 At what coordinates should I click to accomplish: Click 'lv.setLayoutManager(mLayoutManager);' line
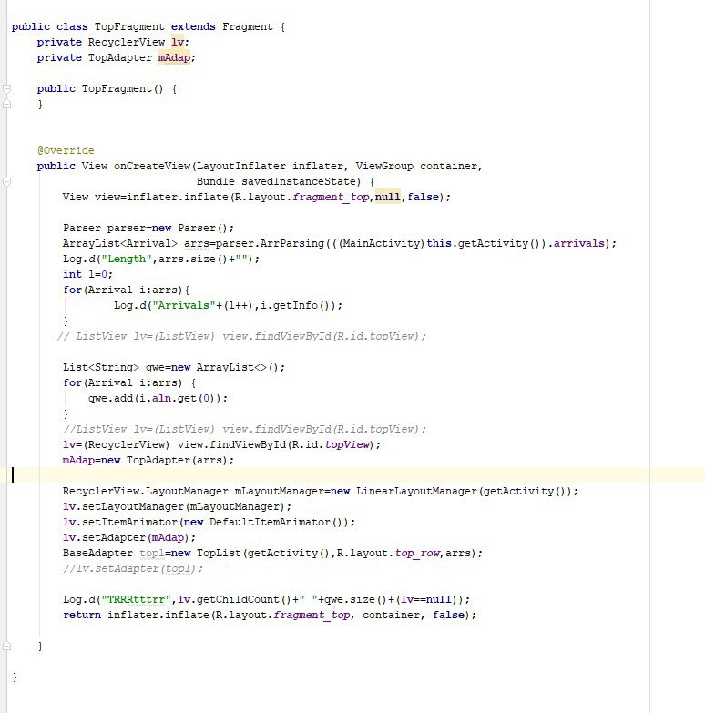pos(177,506)
